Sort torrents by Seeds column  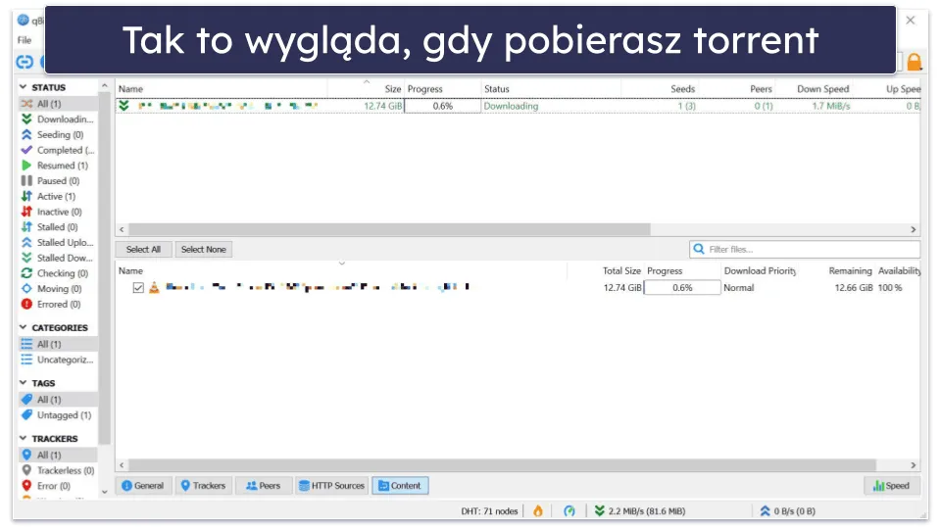pos(682,89)
